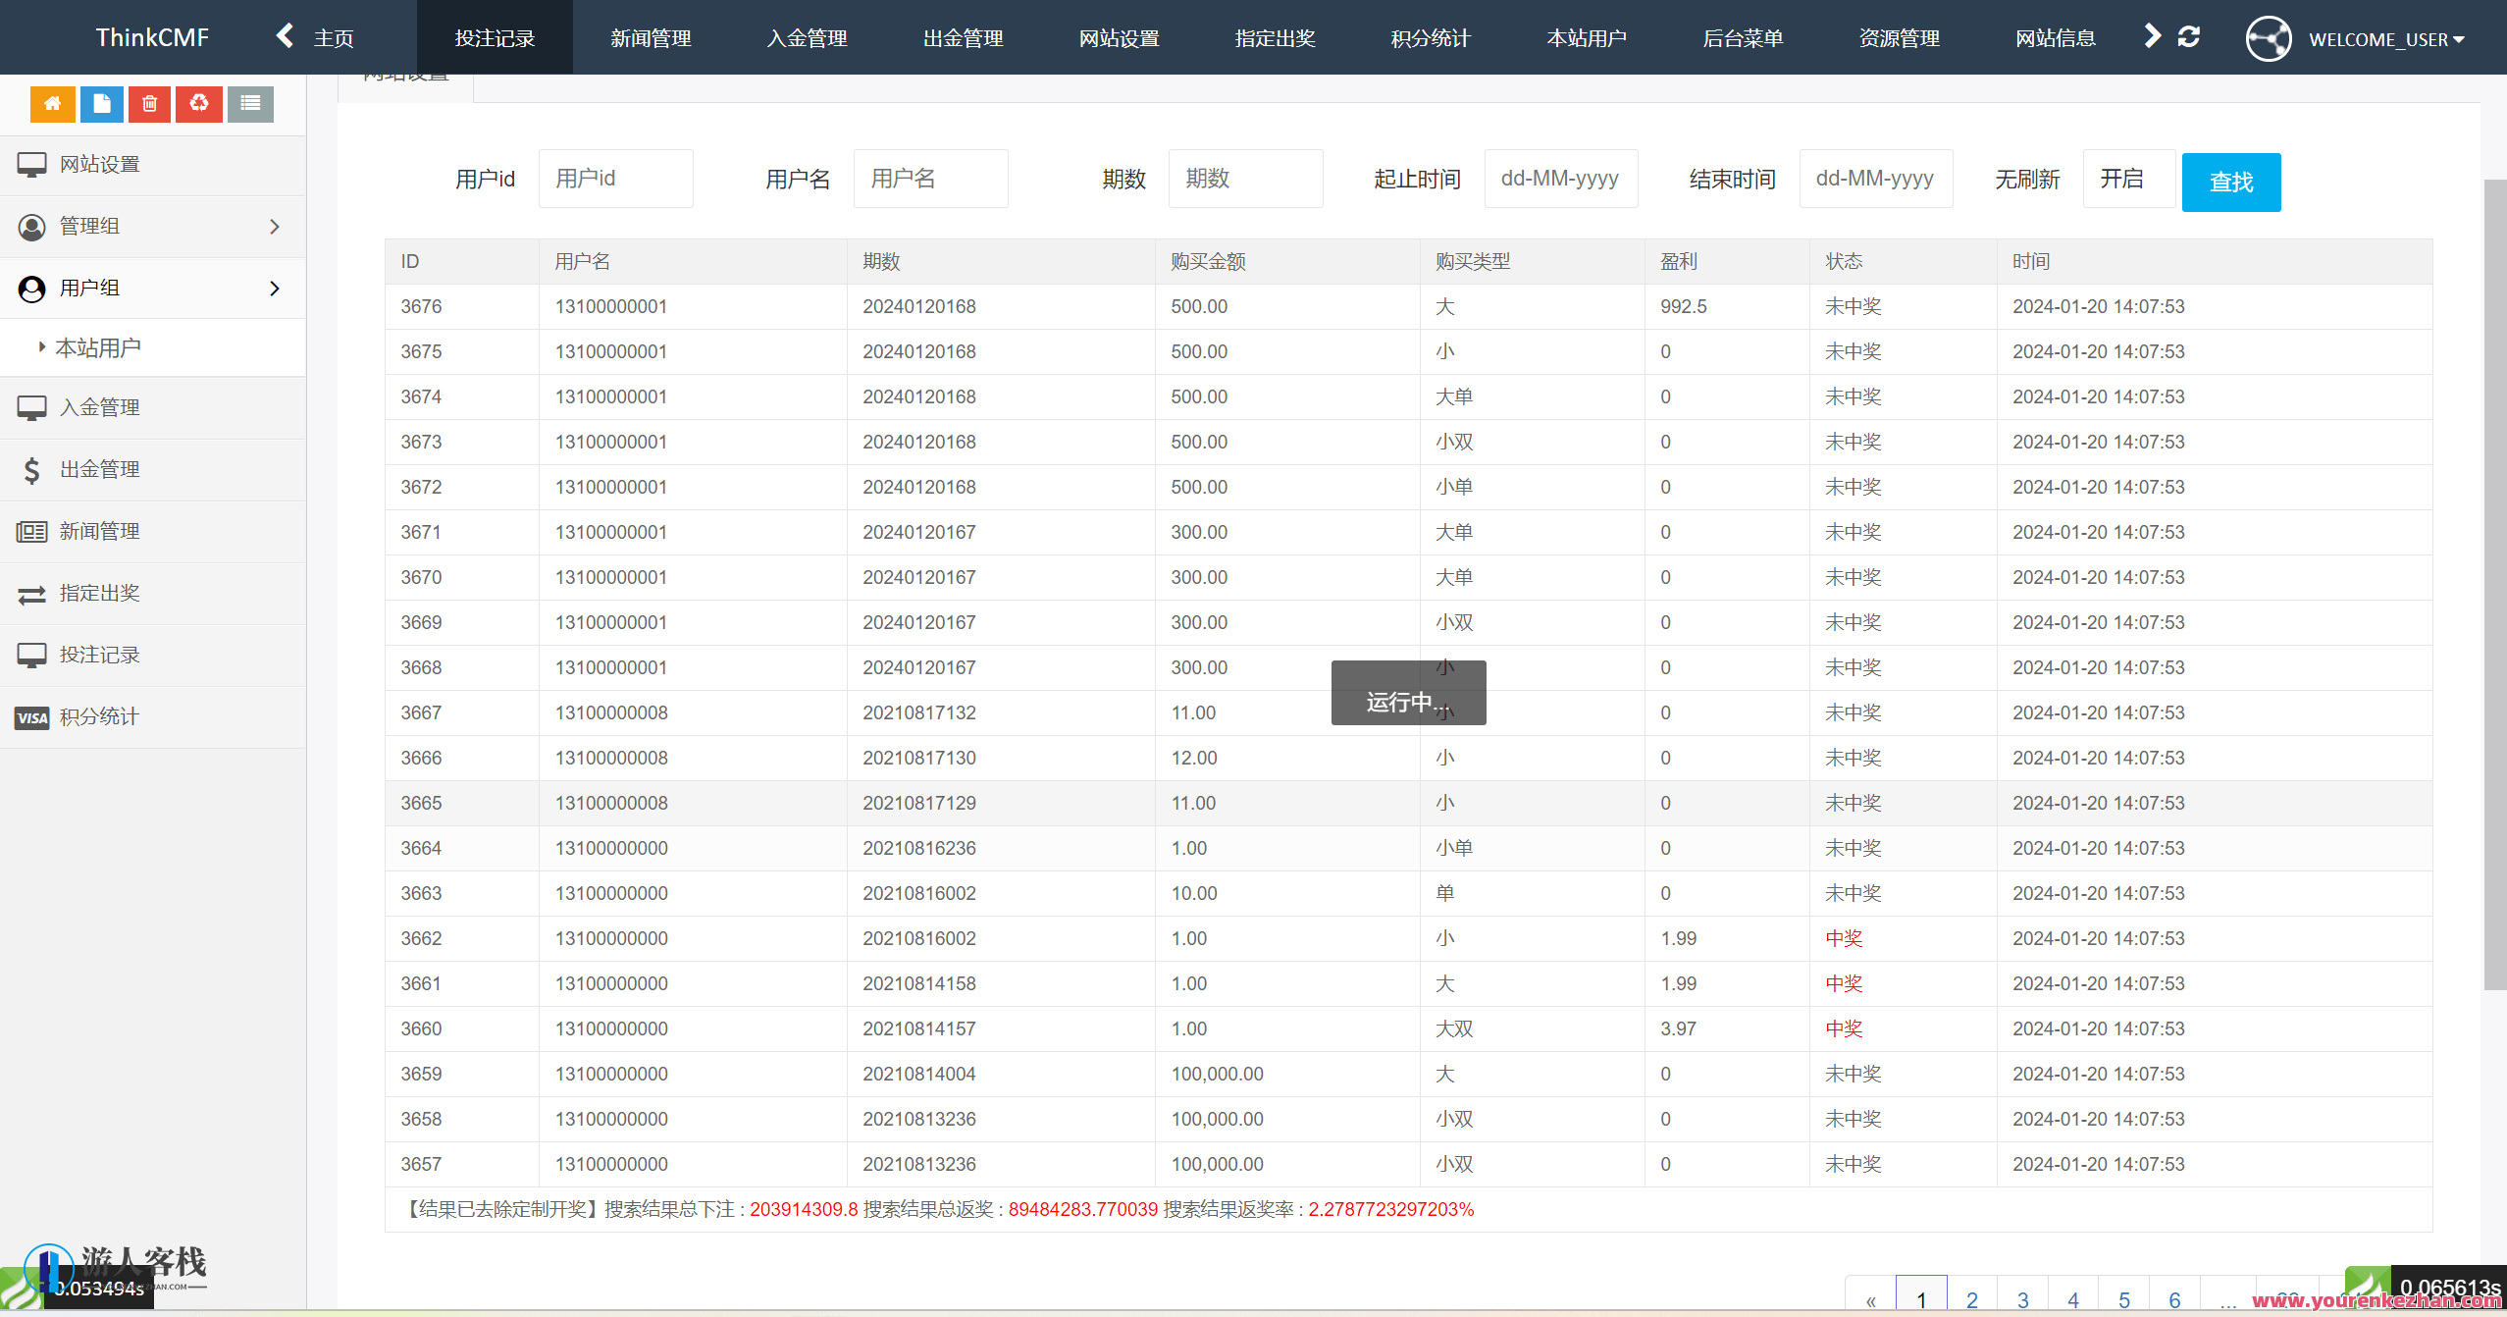Click the refresh icon in top bar

coord(2188,37)
